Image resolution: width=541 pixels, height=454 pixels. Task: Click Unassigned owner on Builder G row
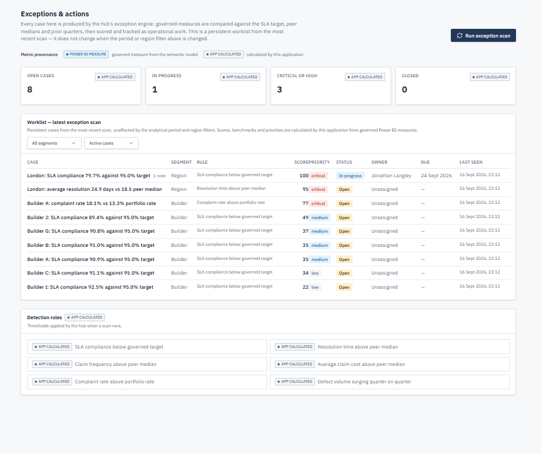(385, 231)
